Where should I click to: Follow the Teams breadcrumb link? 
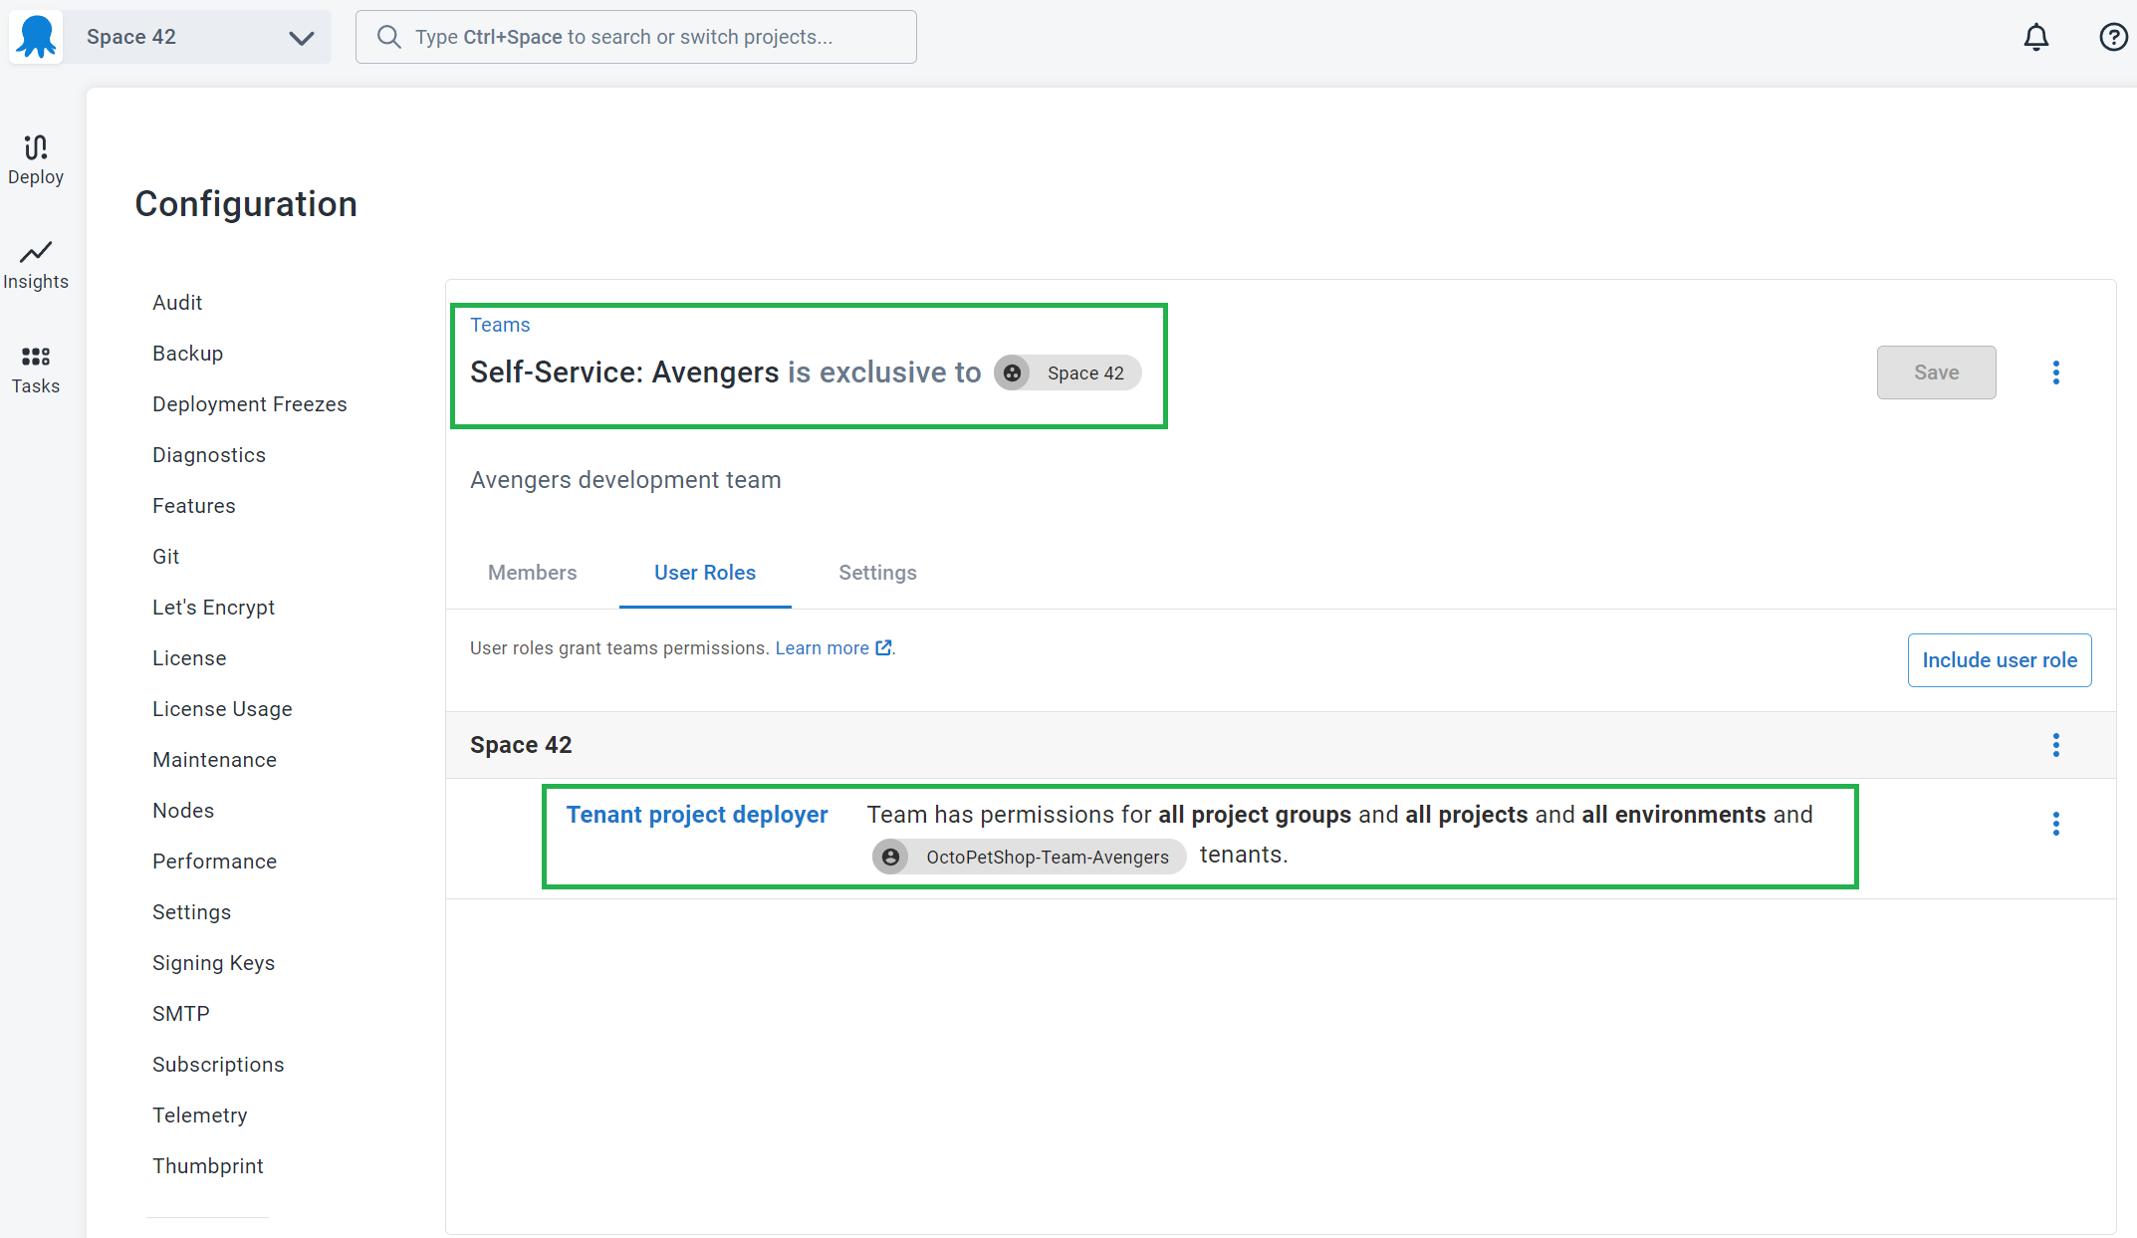500,325
